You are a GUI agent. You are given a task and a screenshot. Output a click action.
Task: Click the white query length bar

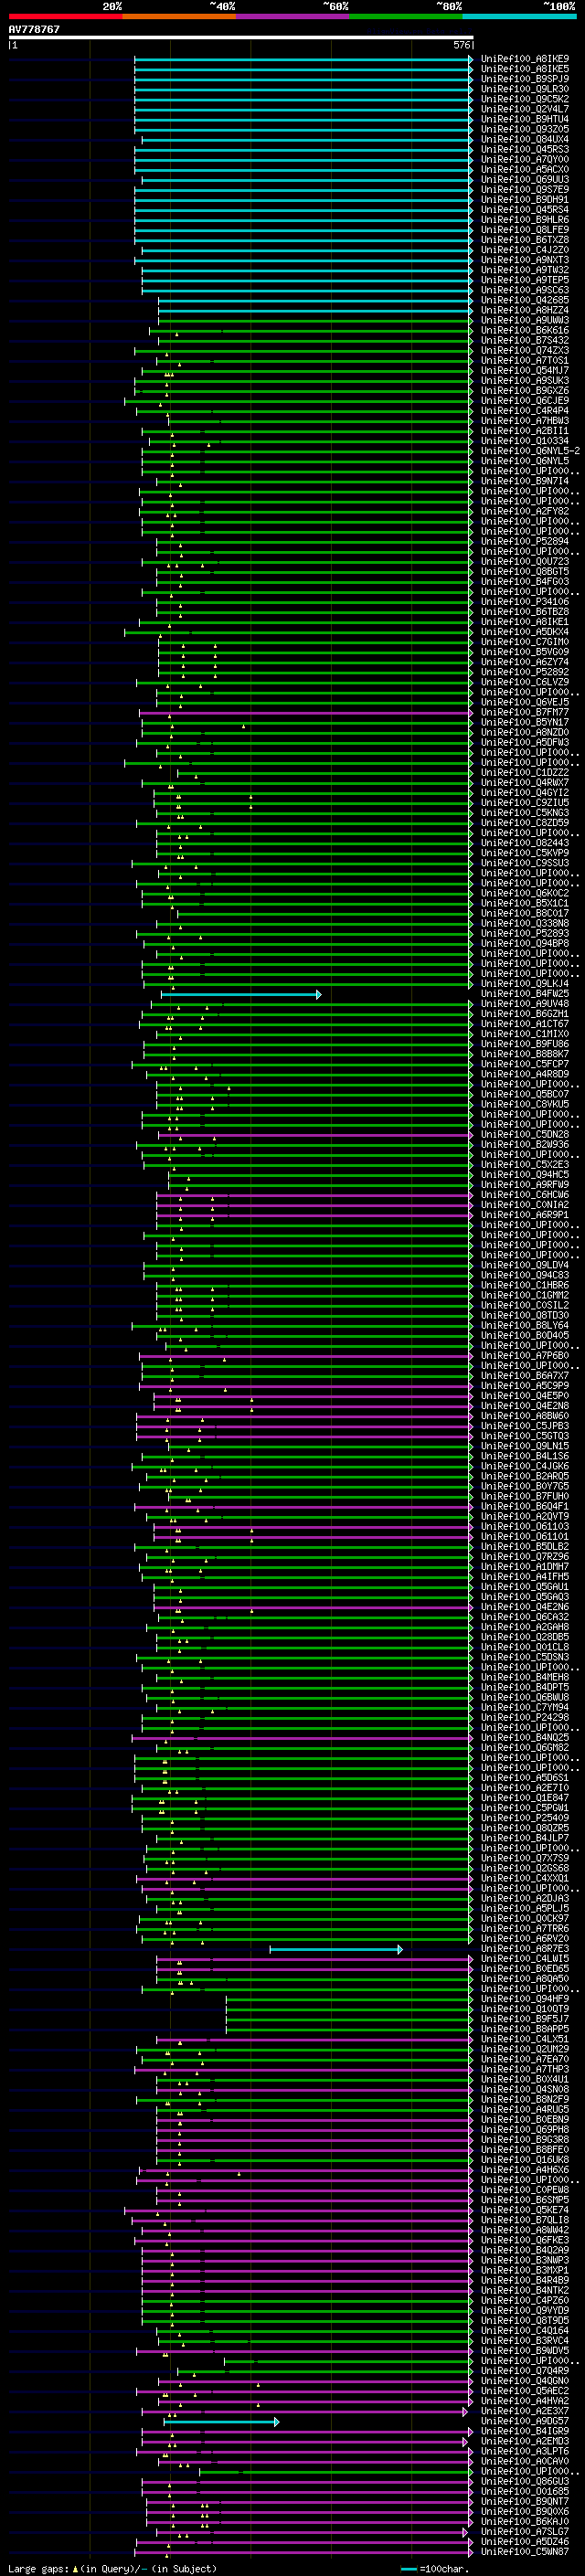240,38
